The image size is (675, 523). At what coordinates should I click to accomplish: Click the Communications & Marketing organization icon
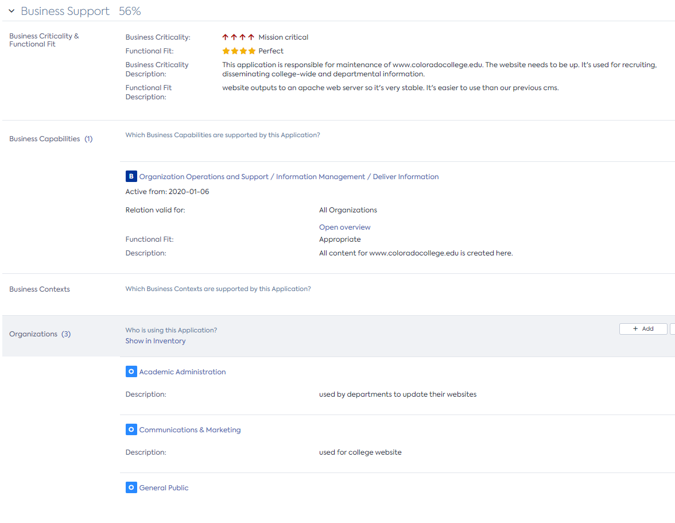click(131, 430)
